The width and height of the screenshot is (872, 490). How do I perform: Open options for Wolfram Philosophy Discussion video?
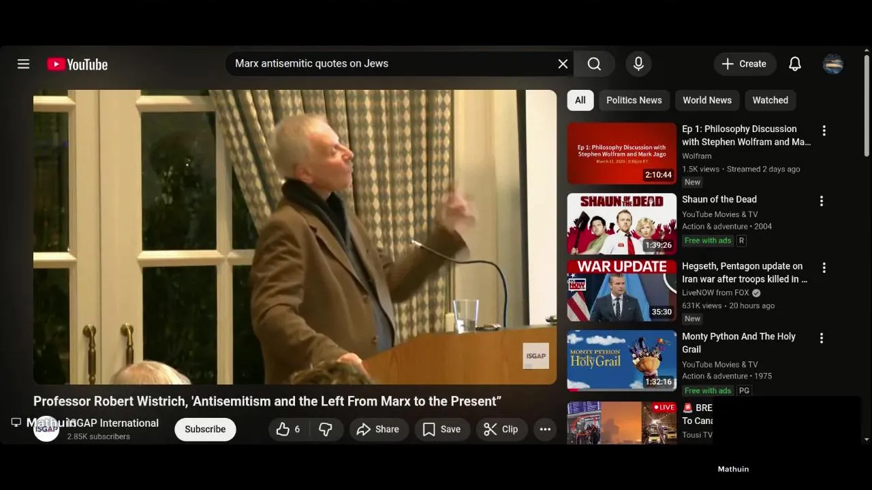(x=824, y=131)
